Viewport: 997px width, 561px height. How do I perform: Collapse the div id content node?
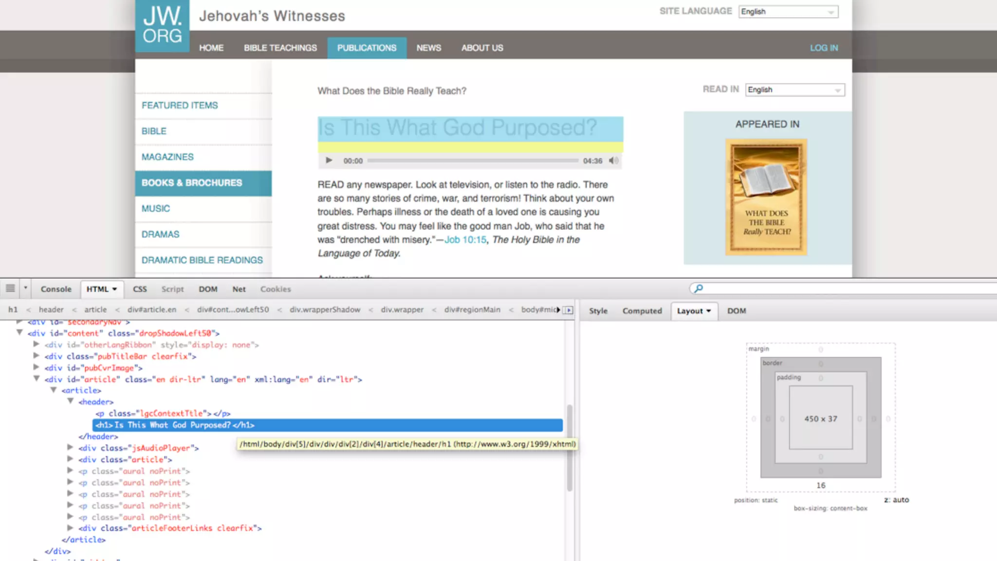click(19, 333)
